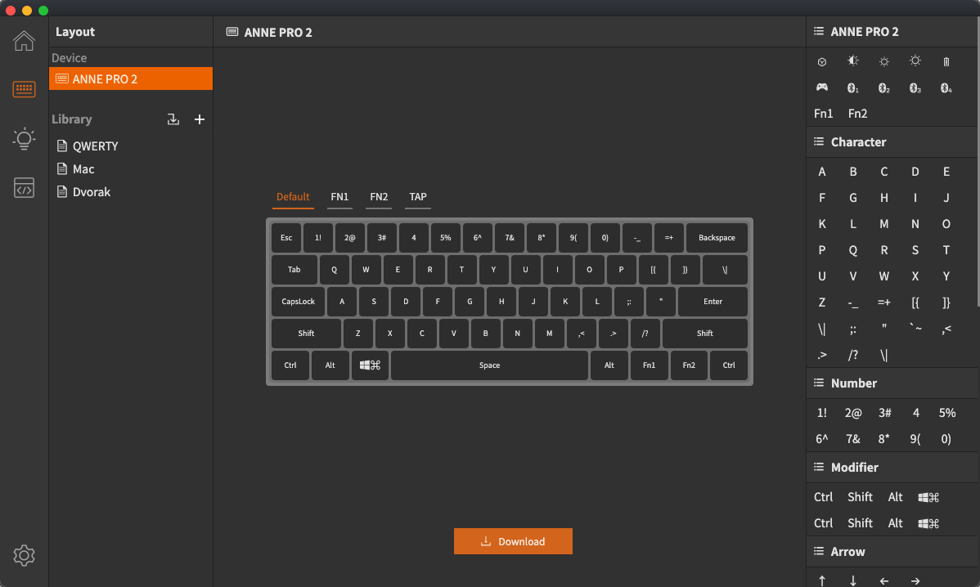Viewport: 980px width, 587px height.
Task: Download layout to the keyboard
Action: [513, 541]
